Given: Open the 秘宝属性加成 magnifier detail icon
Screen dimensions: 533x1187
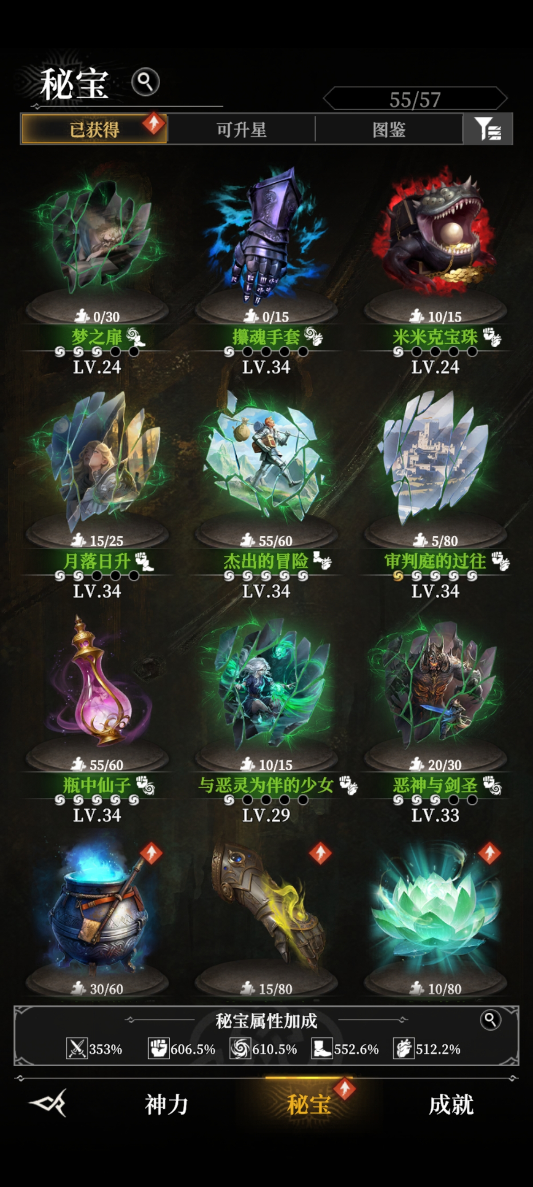Looking at the screenshot, I should [490, 1019].
